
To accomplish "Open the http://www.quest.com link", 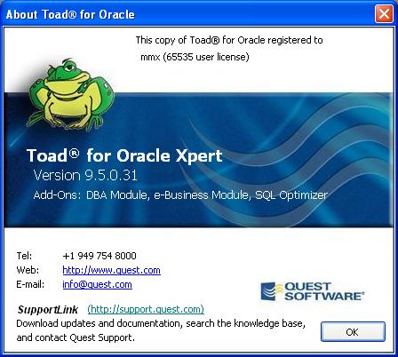I will (111, 270).
